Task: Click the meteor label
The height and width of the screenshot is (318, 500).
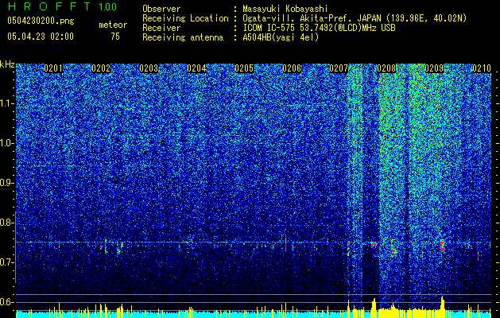Action: point(113,25)
